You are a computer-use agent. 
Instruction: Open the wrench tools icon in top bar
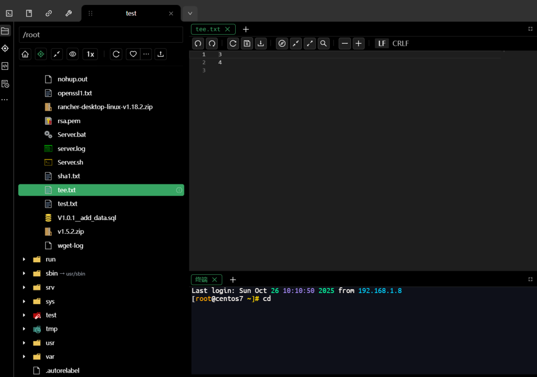69,13
